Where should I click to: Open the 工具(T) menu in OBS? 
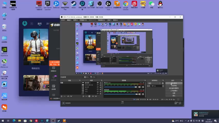coord(109,20)
